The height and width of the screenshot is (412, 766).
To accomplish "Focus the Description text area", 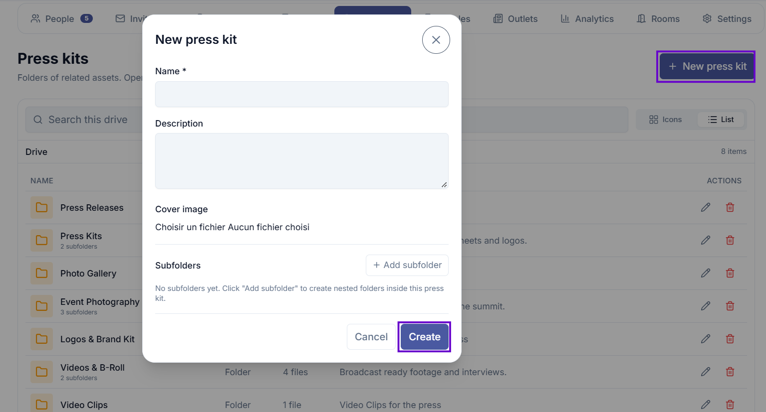I will (301, 161).
